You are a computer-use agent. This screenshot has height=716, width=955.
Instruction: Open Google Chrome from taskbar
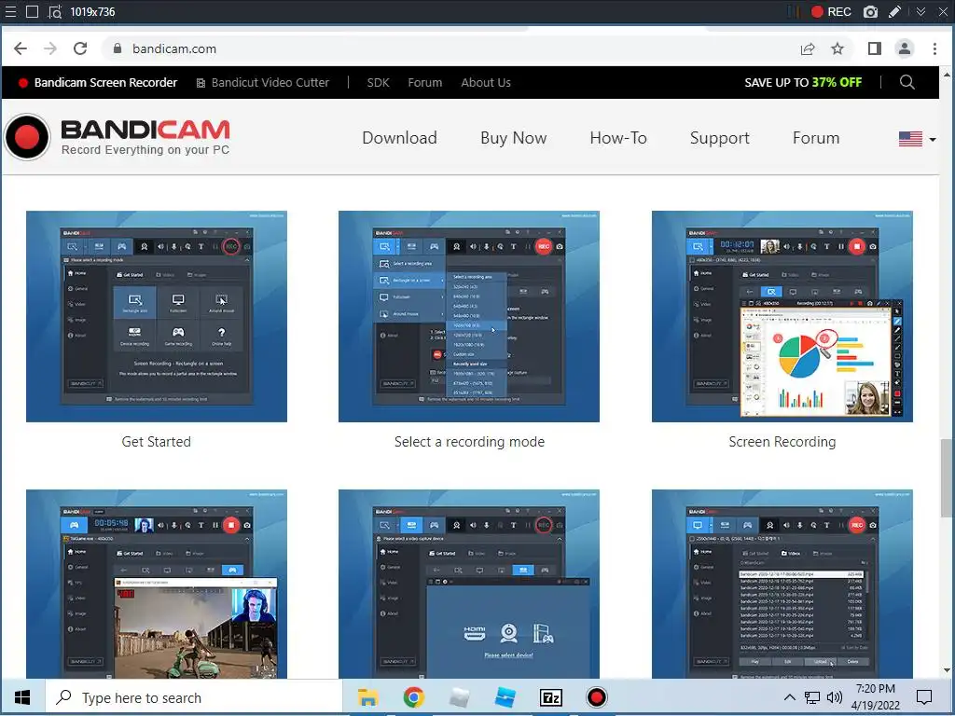point(413,697)
